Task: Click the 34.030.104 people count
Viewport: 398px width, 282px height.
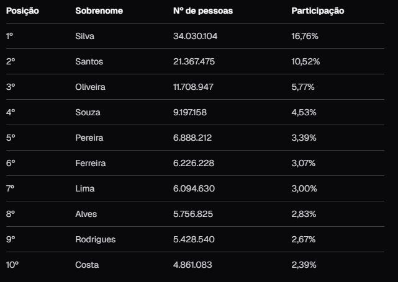Action: click(x=195, y=37)
